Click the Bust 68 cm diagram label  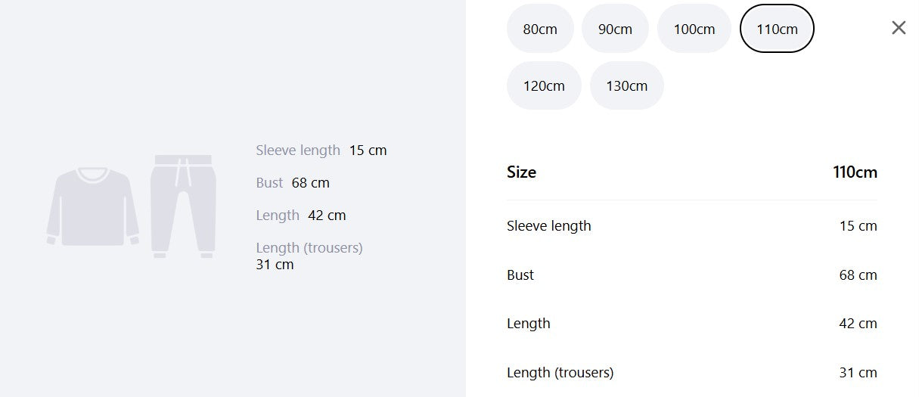(x=293, y=183)
